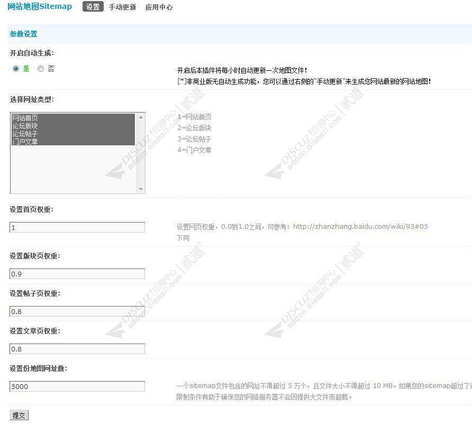Click the listbox scroll down arrow
The image size is (472, 426).
tap(141, 189)
